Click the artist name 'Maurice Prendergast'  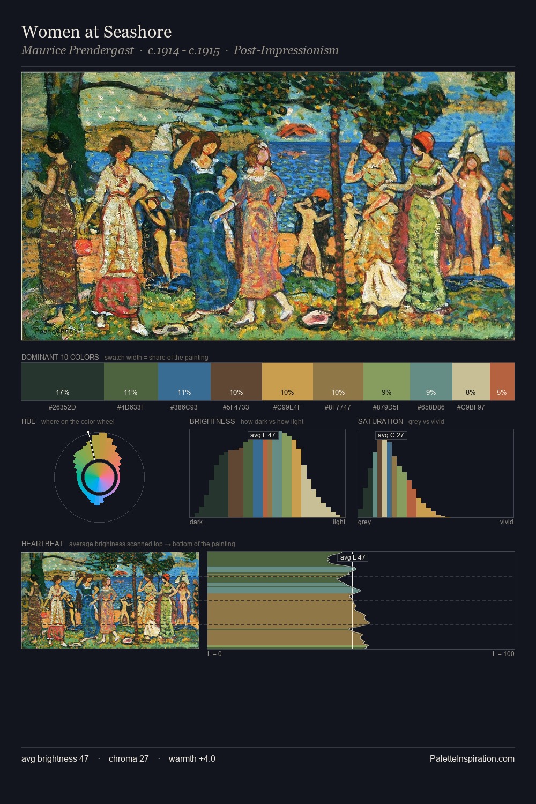pyautogui.click(x=78, y=50)
